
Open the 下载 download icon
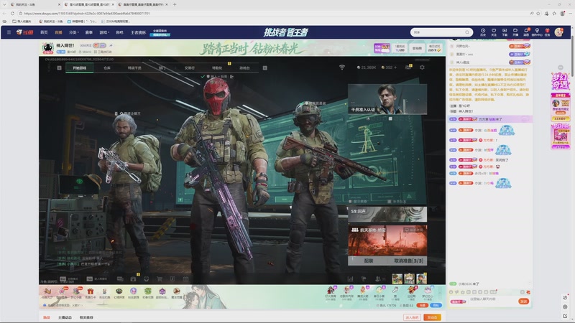pyautogui.click(x=505, y=32)
